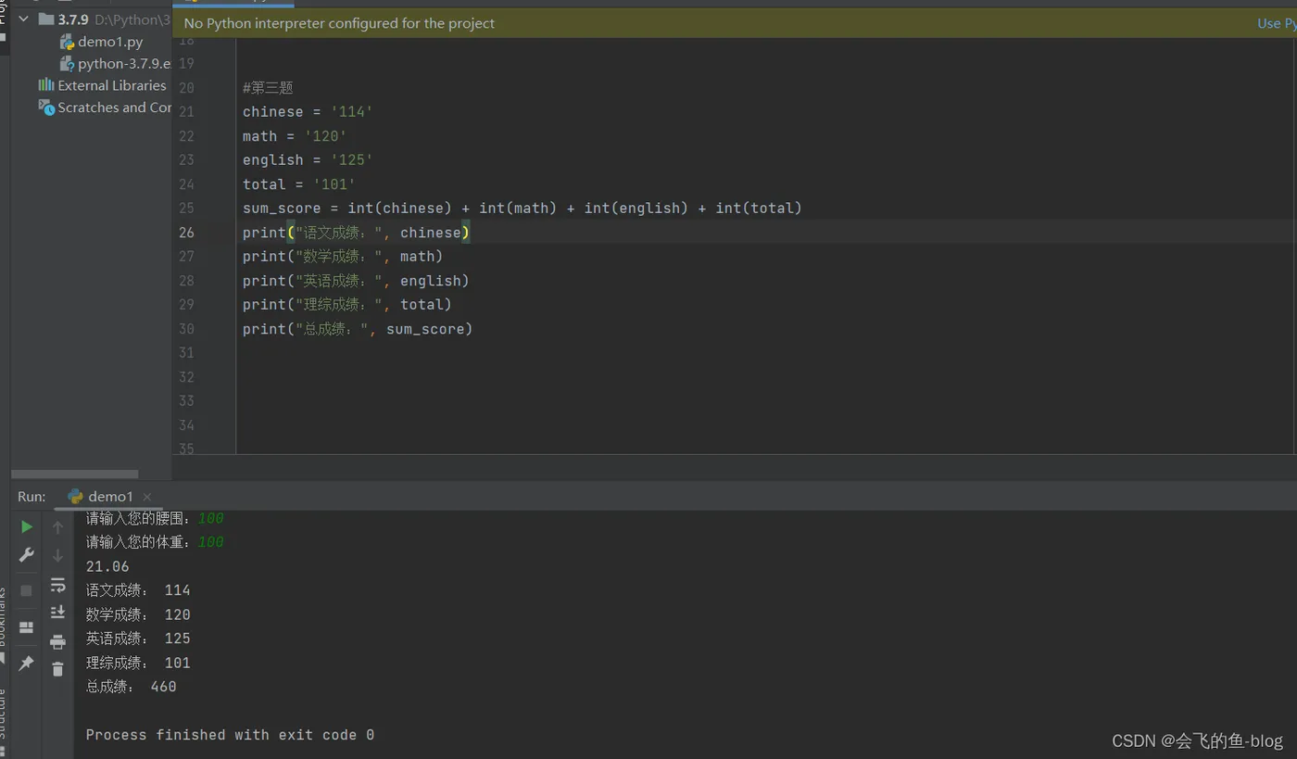Click line number 20 in the gutter
Image resolution: width=1297 pixels, height=759 pixels.
[186, 88]
